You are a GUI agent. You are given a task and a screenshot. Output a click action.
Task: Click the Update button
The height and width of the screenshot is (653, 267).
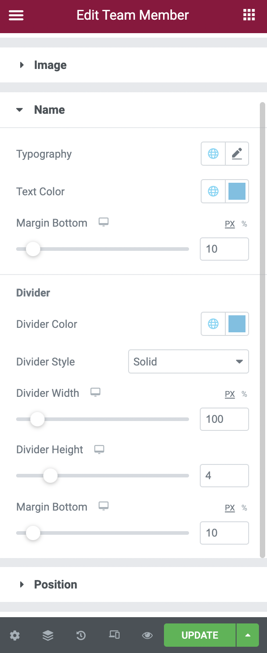pos(199,635)
